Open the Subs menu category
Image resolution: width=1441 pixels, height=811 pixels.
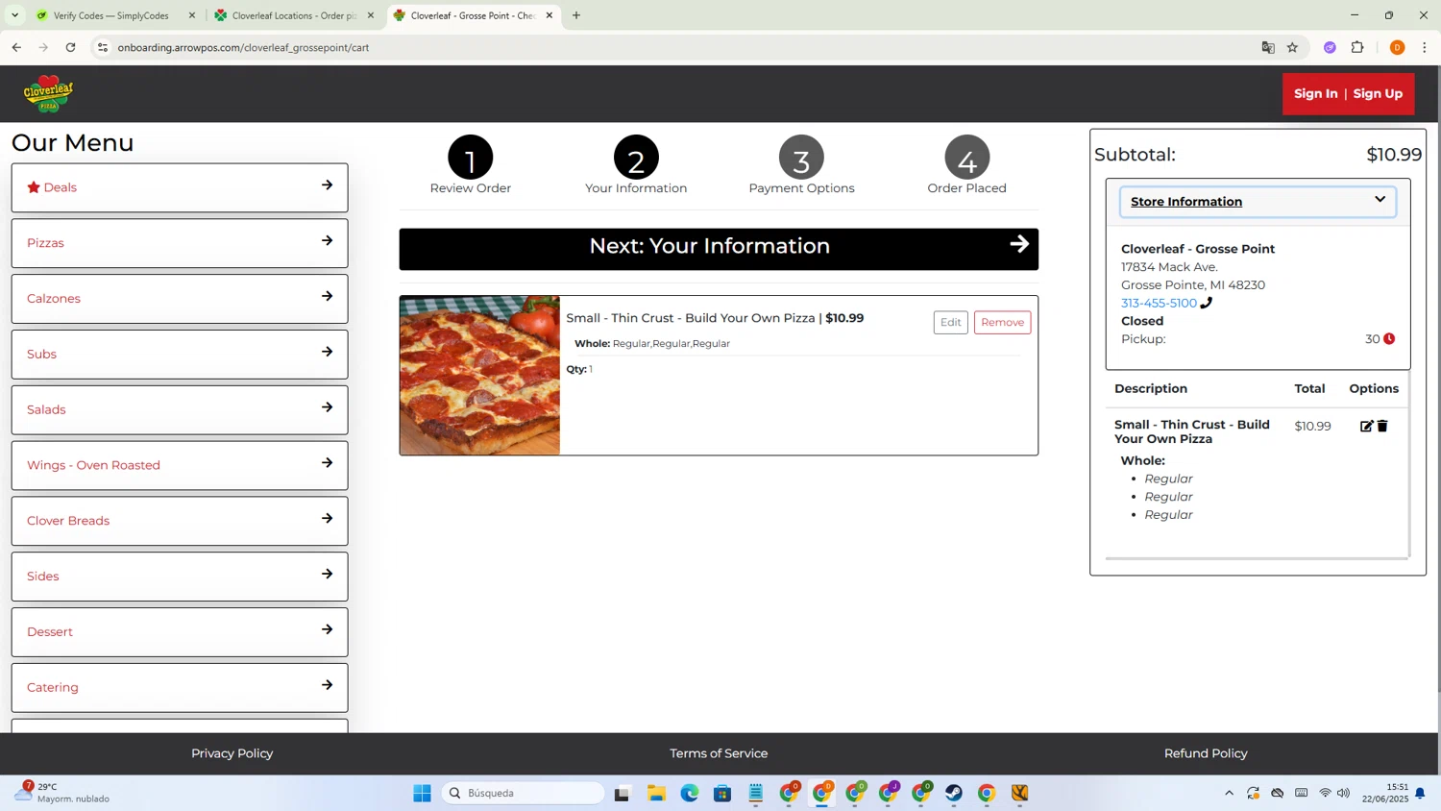click(x=180, y=354)
